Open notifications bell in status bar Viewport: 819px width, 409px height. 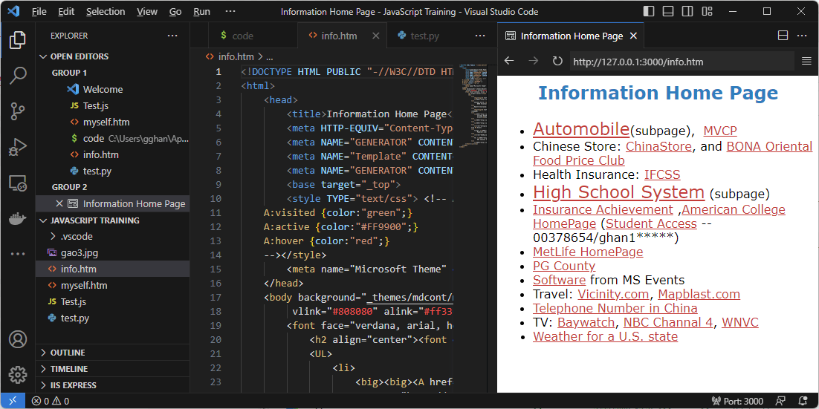[x=804, y=401]
